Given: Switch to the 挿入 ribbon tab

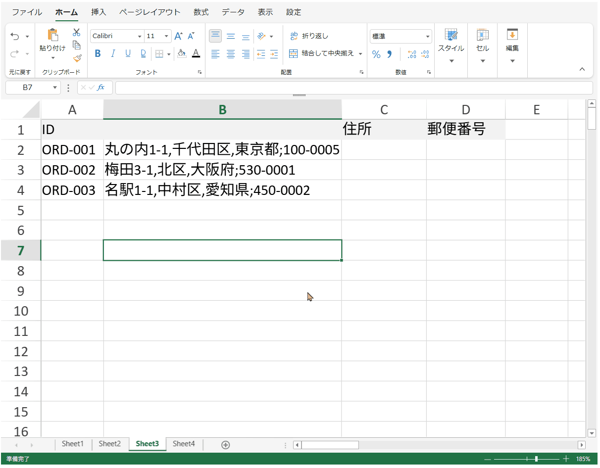Looking at the screenshot, I should pos(99,12).
